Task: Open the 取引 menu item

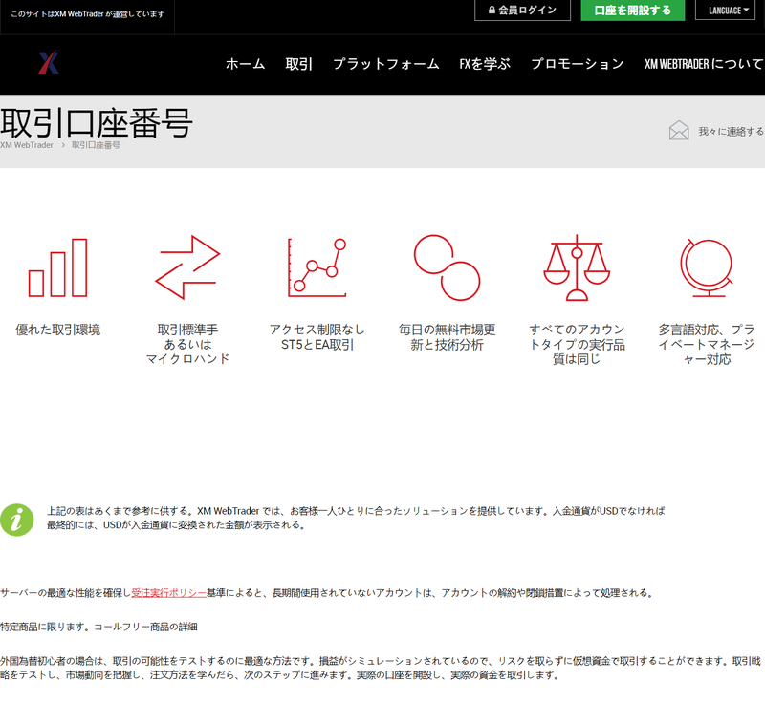Action: coord(298,64)
